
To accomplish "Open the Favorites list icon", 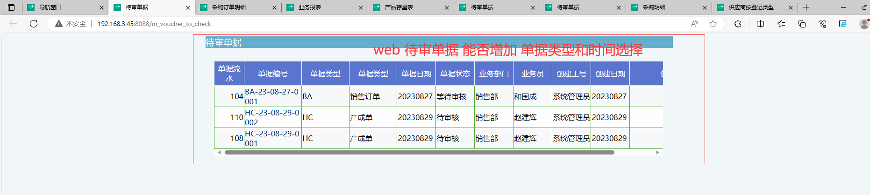I will [781, 24].
